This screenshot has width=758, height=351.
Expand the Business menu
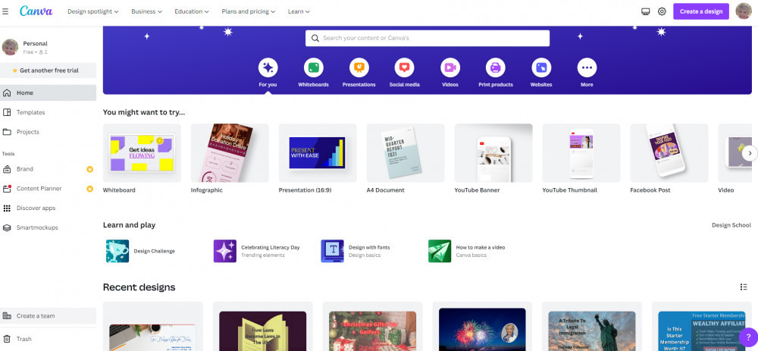point(146,11)
